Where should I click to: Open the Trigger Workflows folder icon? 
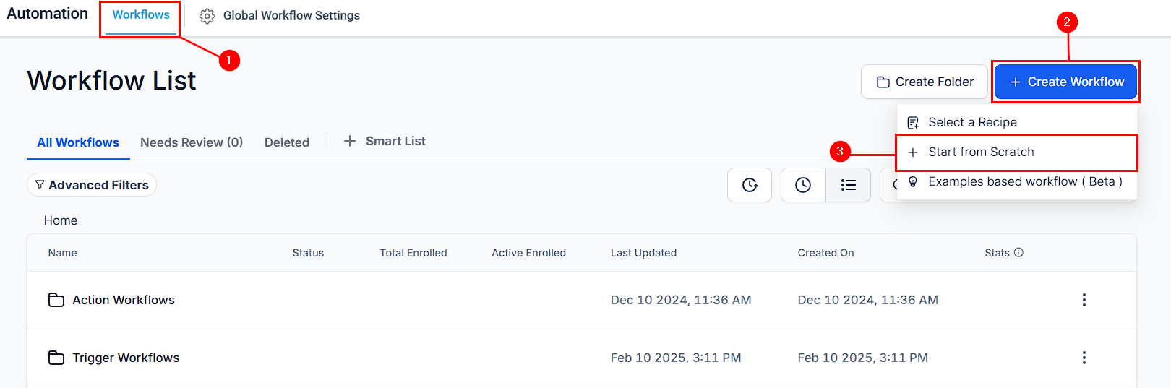click(56, 358)
